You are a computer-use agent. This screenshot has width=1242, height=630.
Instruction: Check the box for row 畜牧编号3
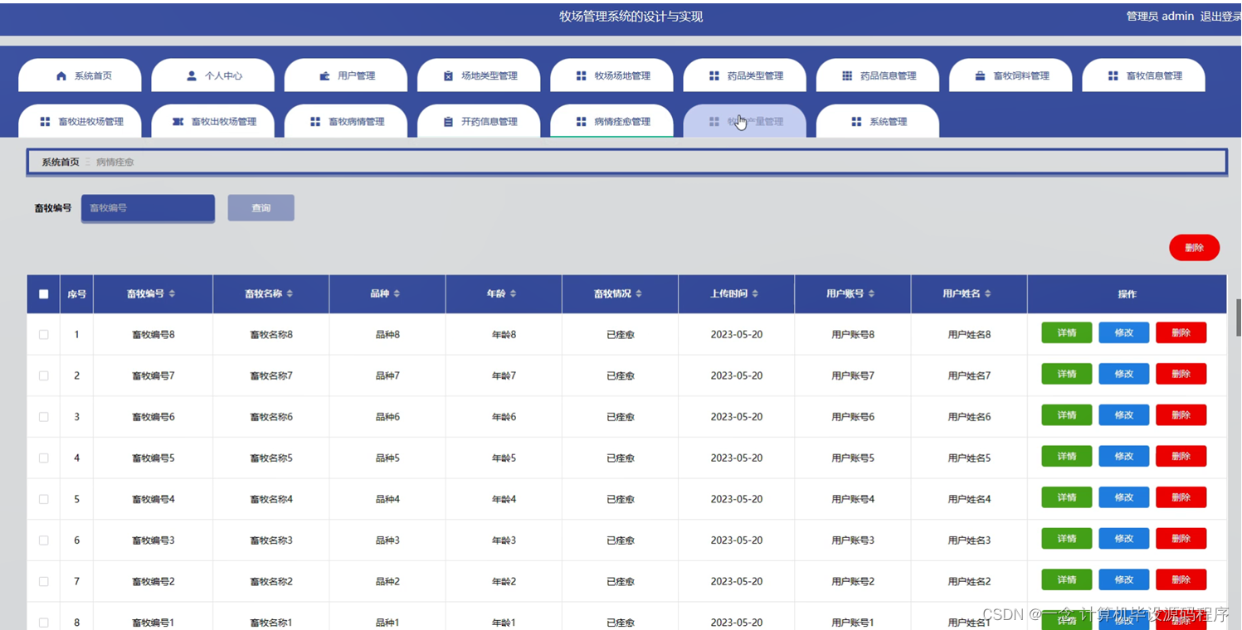coord(44,540)
